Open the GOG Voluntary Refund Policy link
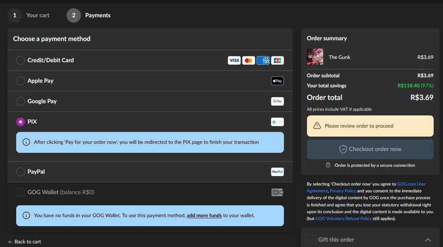The height and width of the screenshot is (247, 443). click(343, 218)
